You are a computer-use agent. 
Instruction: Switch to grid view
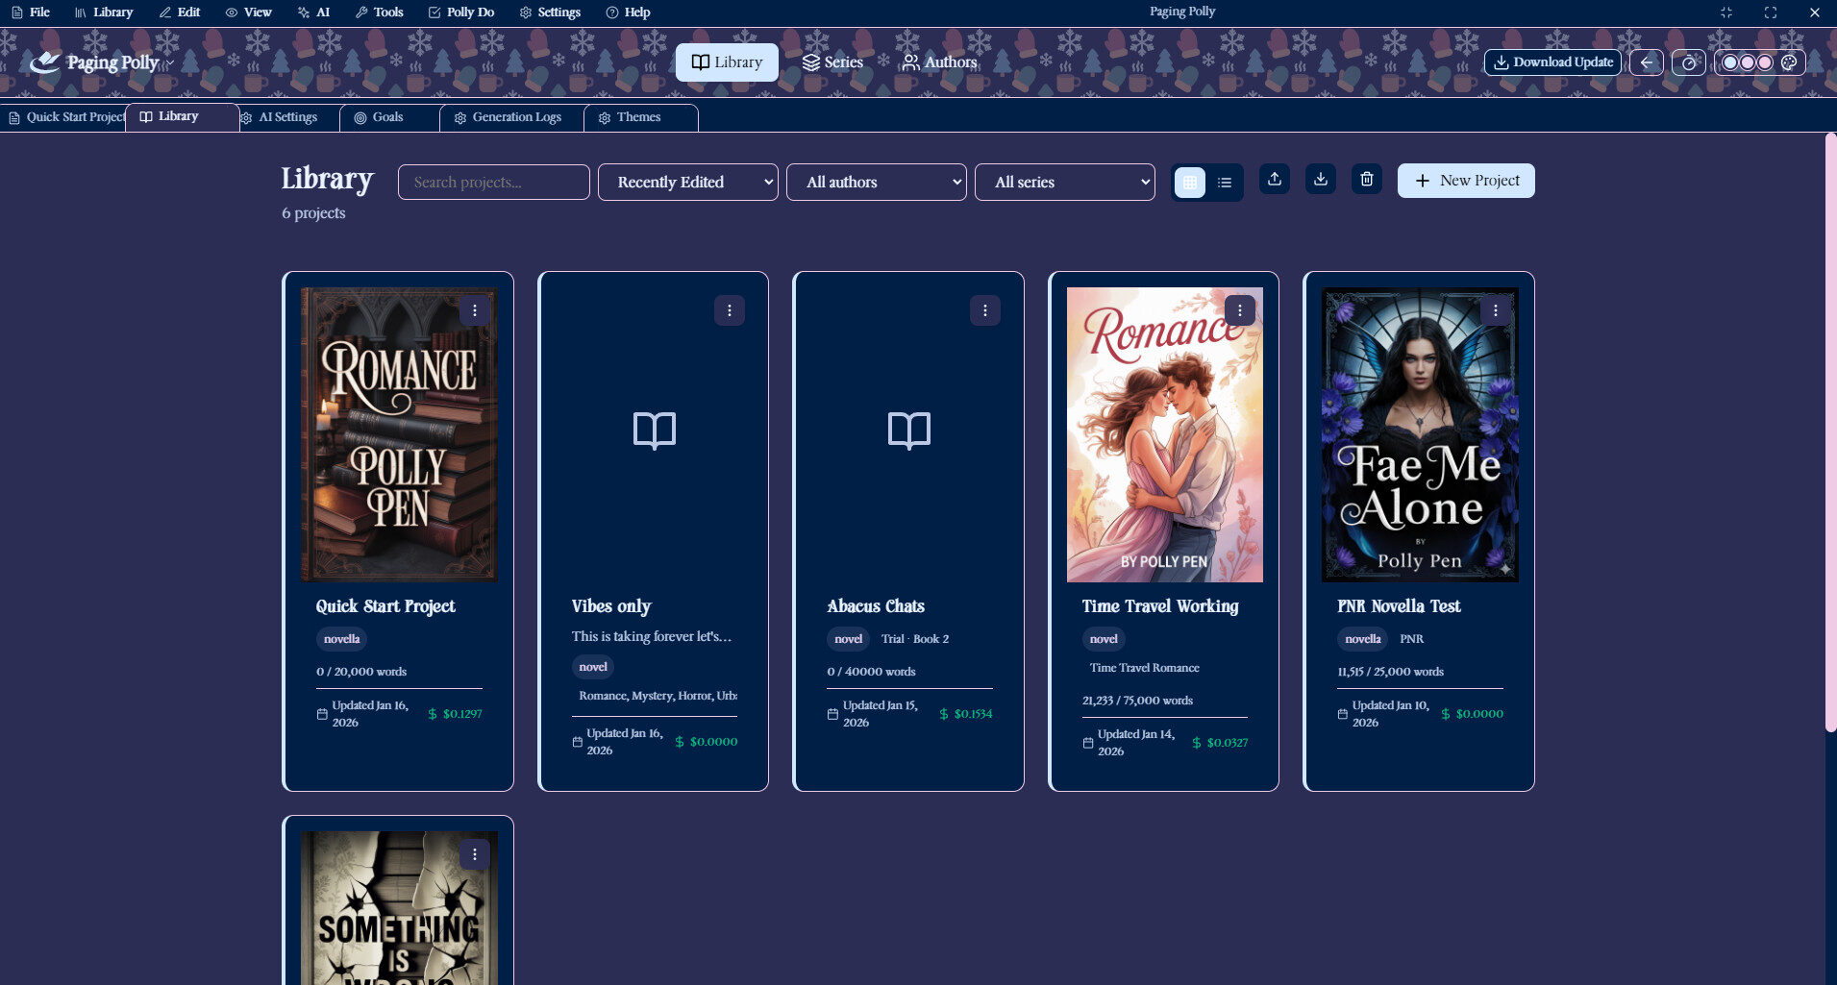coord(1190,183)
